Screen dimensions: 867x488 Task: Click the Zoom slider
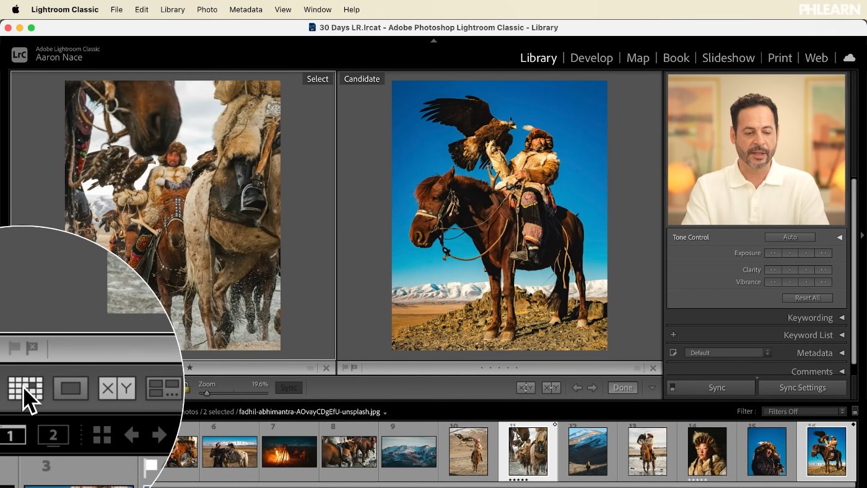[233, 393]
